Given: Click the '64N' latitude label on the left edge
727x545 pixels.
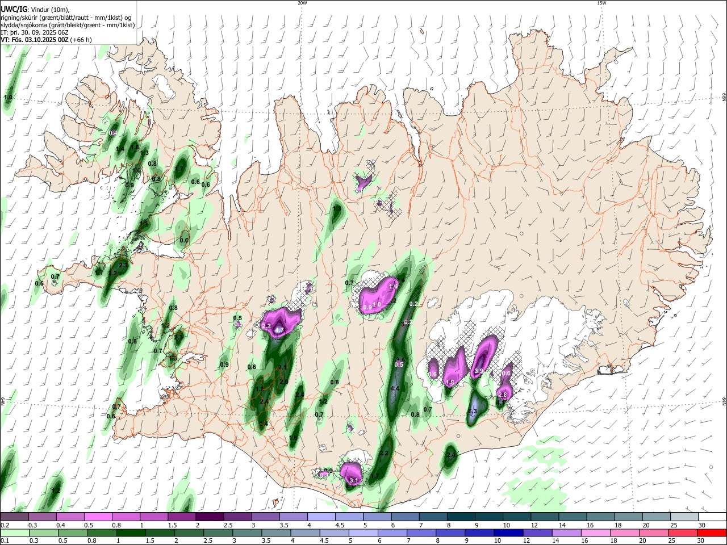Looking at the screenshot, I should click(x=2, y=401).
